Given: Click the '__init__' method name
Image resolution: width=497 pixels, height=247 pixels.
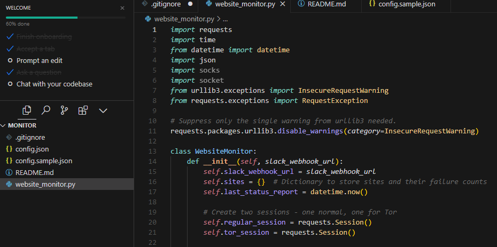Looking at the screenshot, I should [220, 162].
